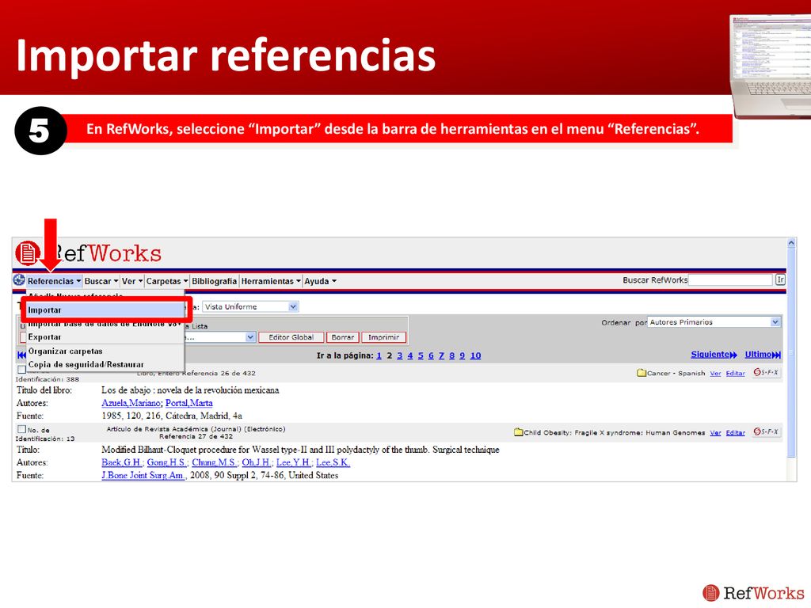Viewport: 811px width, 608px height.
Task: Click the 'Cancer - Spanish' folder name
Action: click(676, 373)
